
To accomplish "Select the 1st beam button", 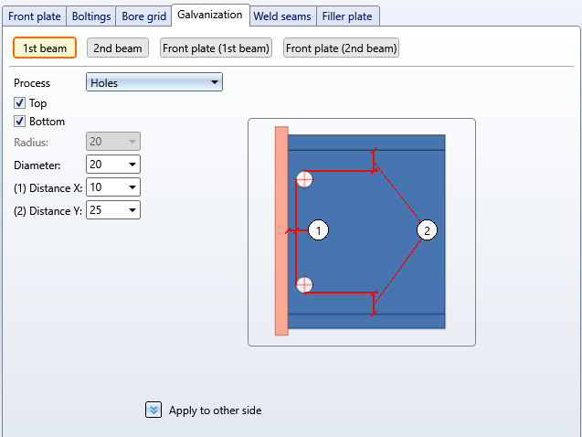I will coord(45,48).
